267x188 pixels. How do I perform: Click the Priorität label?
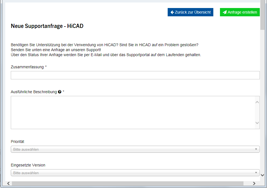pos(17,142)
